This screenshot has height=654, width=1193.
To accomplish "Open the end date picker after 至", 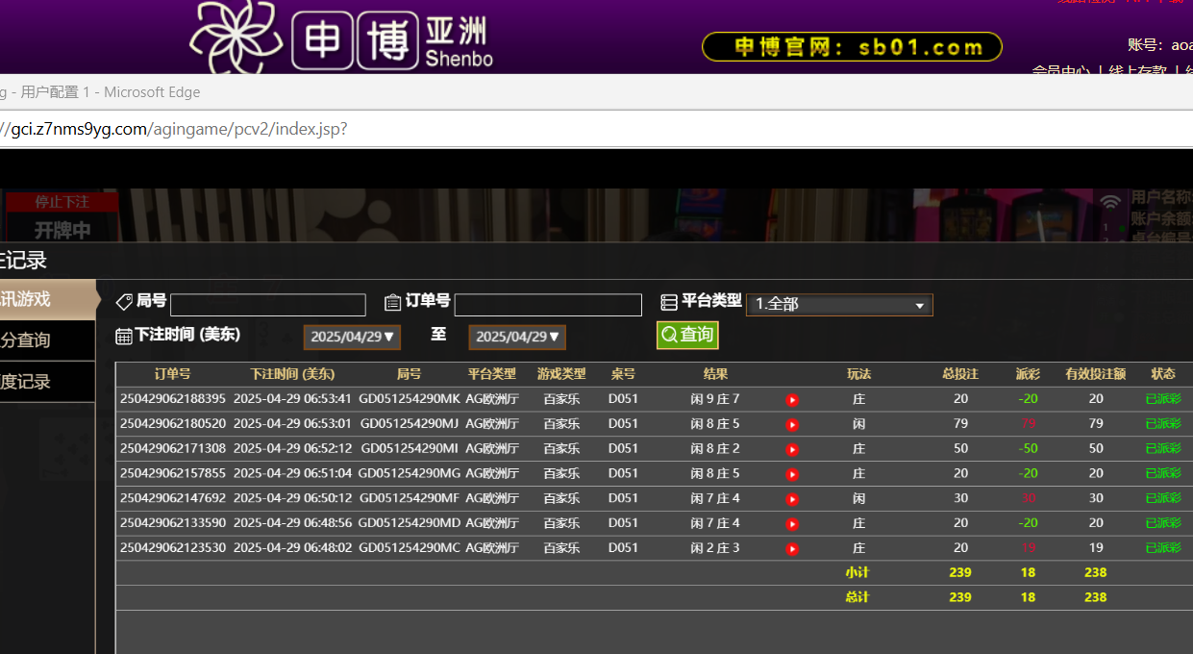I will 517,337.
